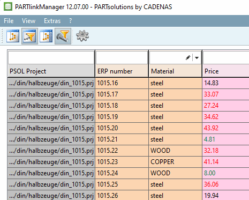
Task: Toggle the part filter bolt funnel icon
Action: point(63,36)
